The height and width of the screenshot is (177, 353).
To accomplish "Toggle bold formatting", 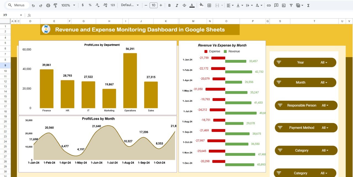I will coord(169,5).
